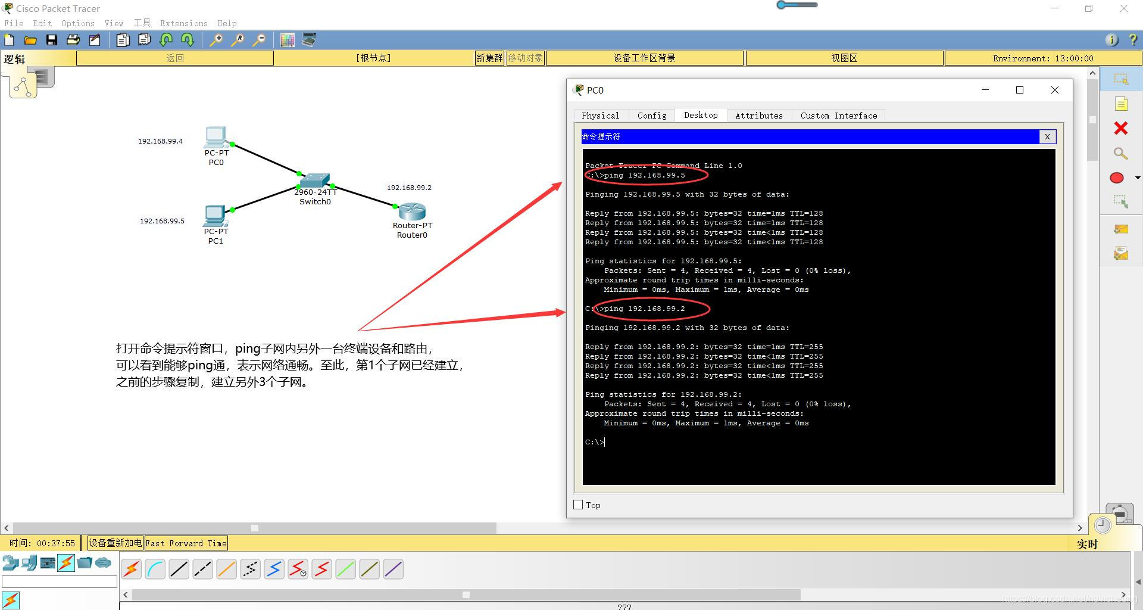Choose the Multiuser Connection cloud category

tap(103, 562)
